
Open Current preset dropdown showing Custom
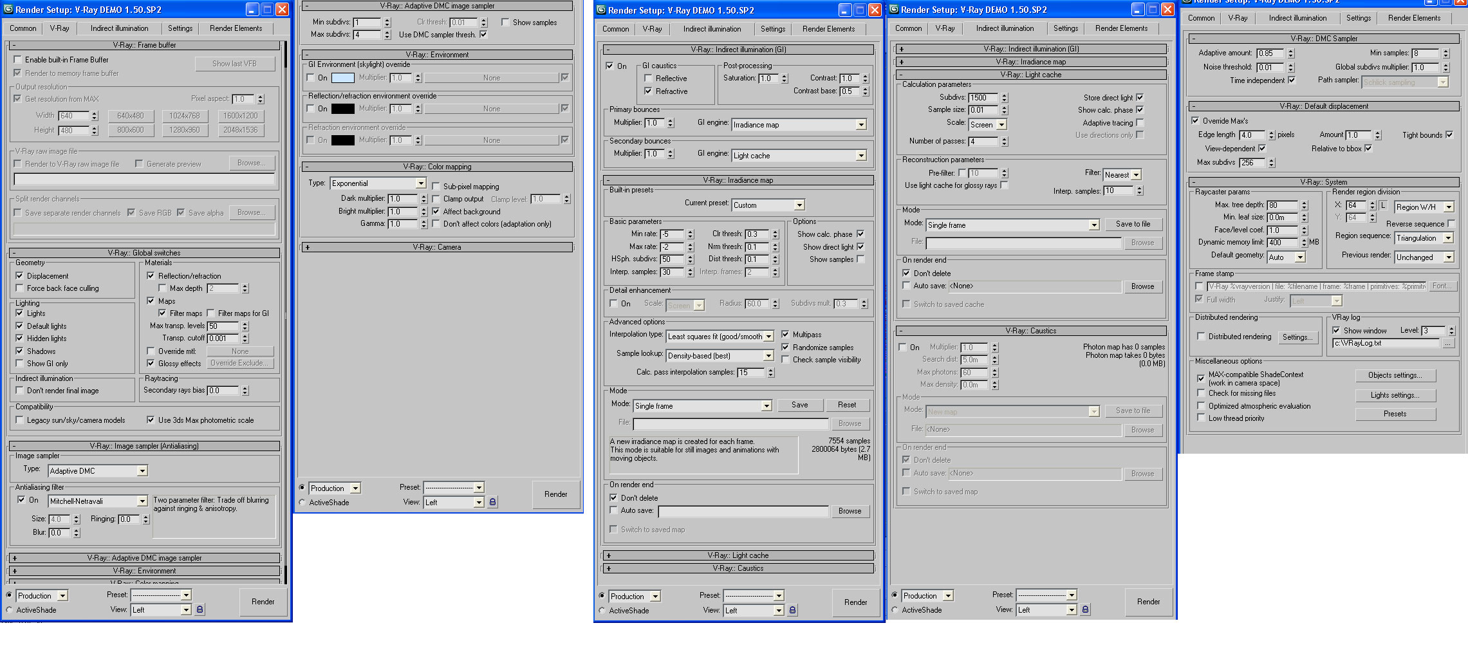pyautogui.click(x=768, y=205)
